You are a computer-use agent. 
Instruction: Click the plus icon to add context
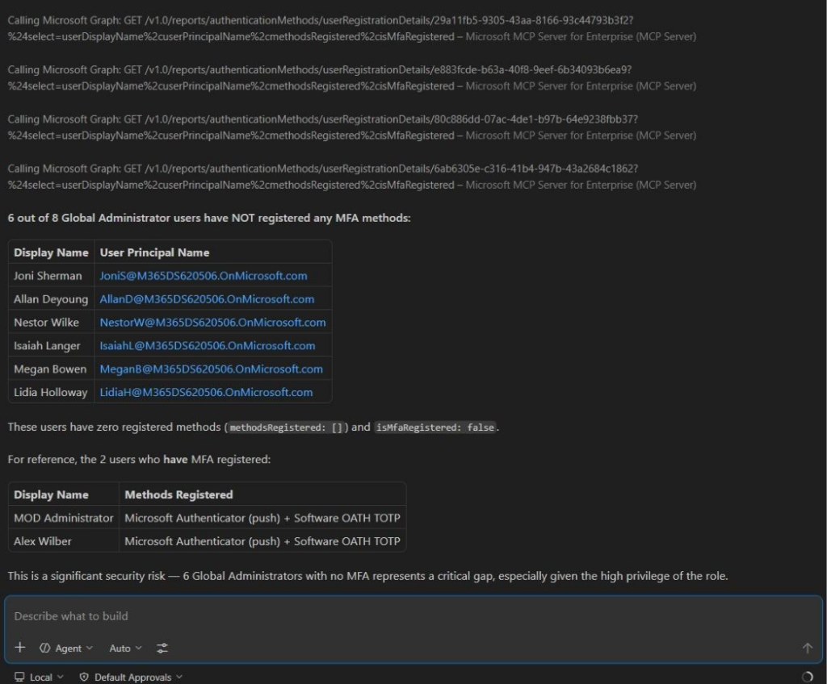click(20, 648)
